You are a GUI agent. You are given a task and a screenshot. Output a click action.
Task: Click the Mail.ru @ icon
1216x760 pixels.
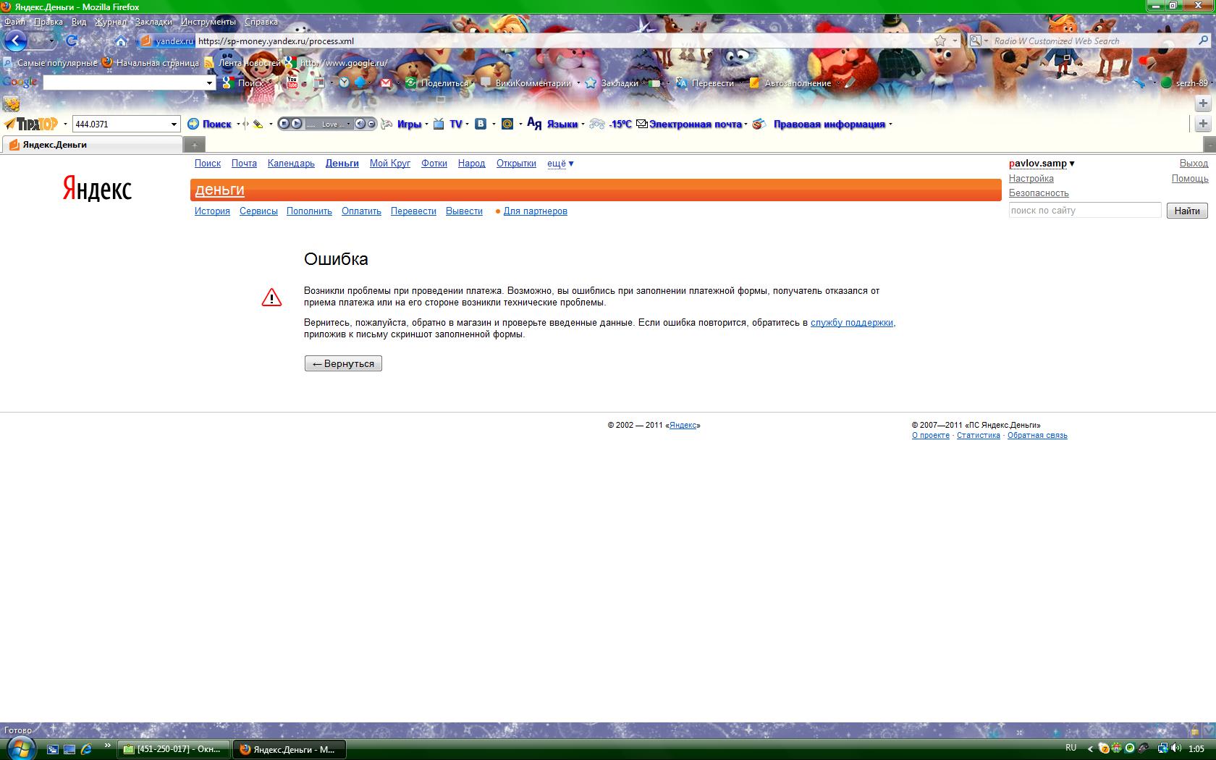[x=507, y=124]
